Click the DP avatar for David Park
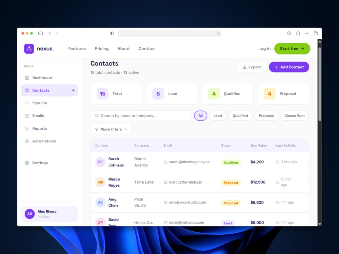 tap(100, 223)
